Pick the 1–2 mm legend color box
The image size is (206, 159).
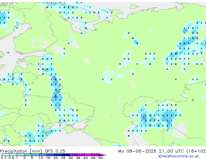point(20,155)
